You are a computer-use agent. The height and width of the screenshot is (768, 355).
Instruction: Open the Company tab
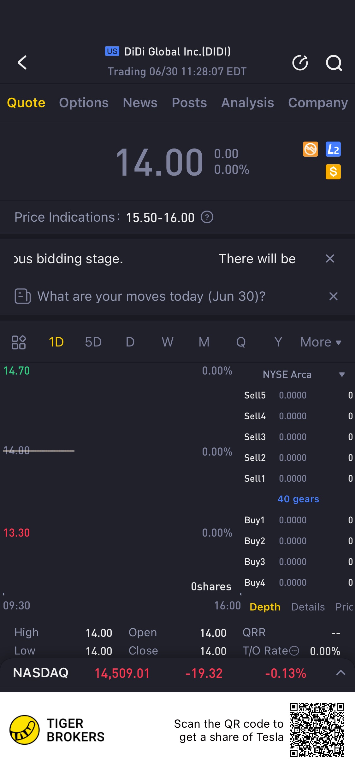[318, 103]
